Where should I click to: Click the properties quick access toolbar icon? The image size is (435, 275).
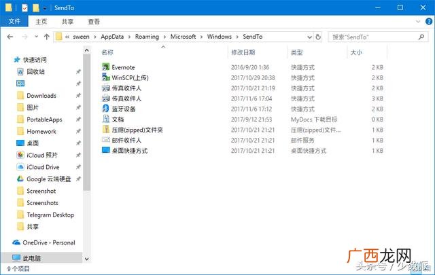pos(24,7)
